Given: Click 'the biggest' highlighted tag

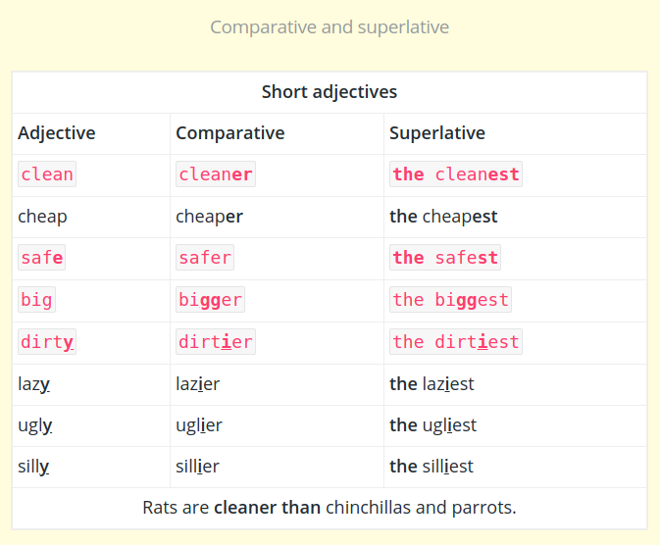Looking at the screenshot, I should coord(450,299).
